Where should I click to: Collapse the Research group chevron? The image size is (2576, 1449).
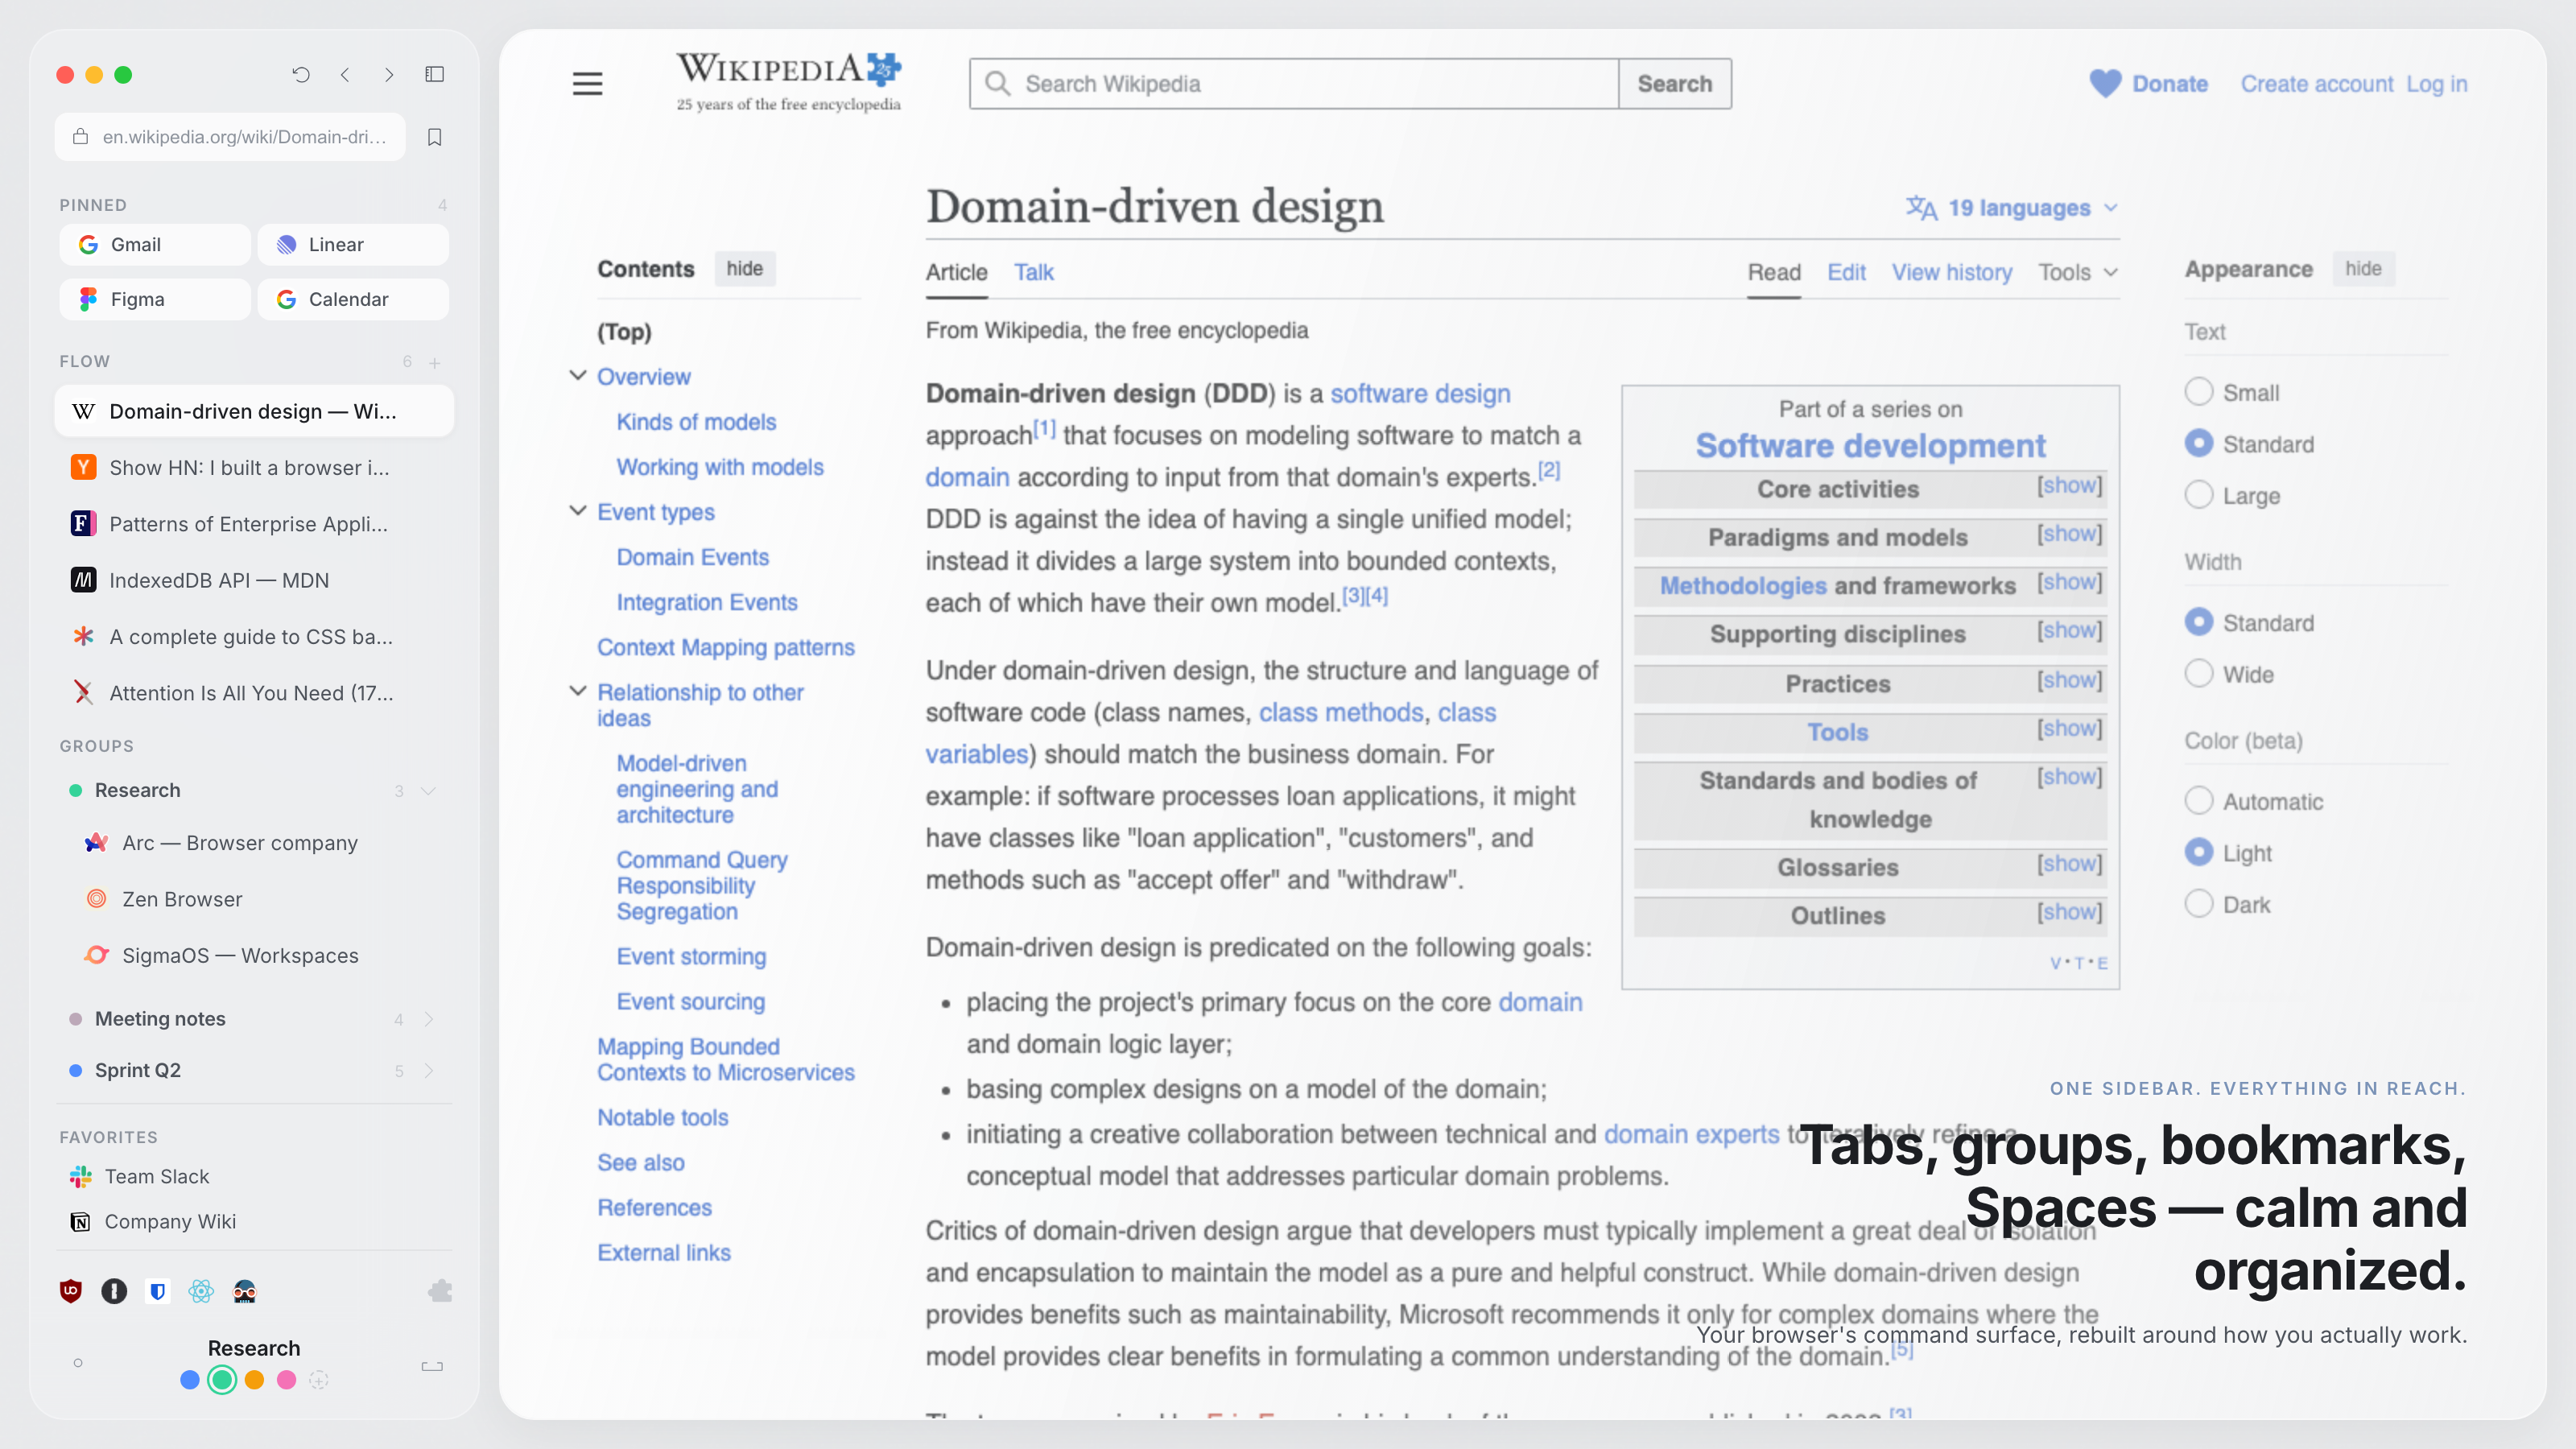[429, 791]
